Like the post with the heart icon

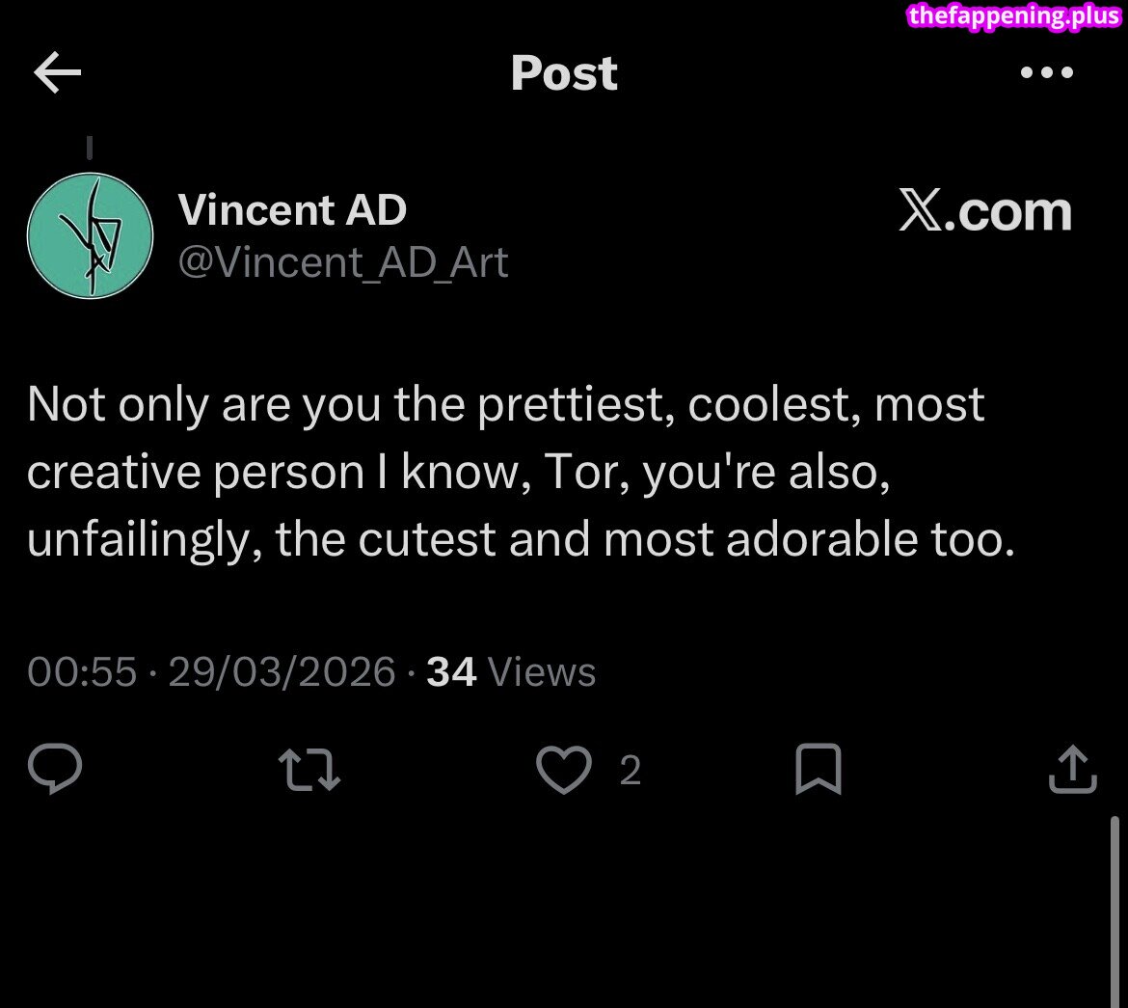564,771
